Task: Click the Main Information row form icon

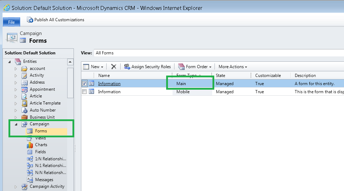Action: tap(92, 83)
